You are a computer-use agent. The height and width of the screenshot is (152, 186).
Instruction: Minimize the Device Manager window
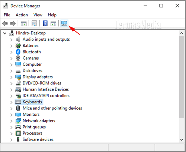click(145, 6)
